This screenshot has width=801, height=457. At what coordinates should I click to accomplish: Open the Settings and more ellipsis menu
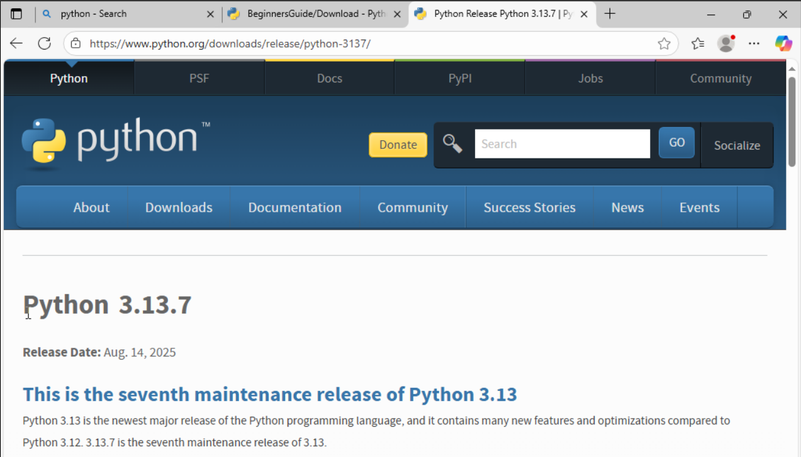click(754, 43)
